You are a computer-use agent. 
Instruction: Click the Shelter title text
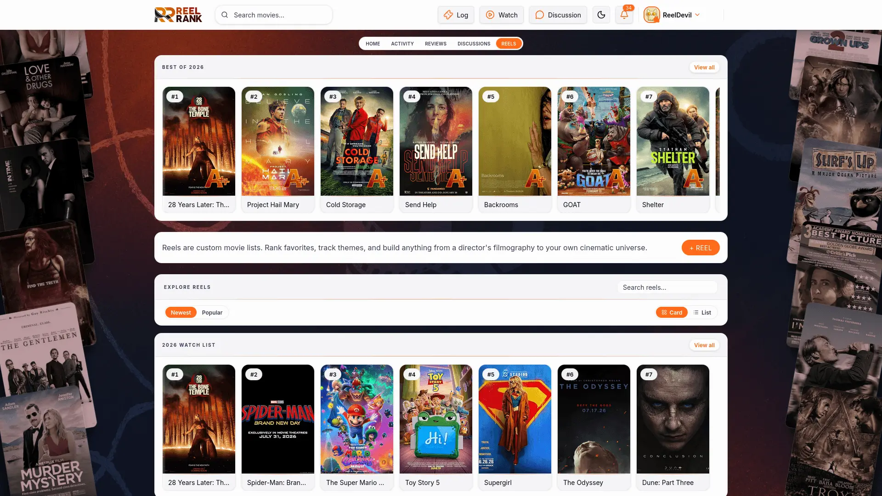(653, 205)
